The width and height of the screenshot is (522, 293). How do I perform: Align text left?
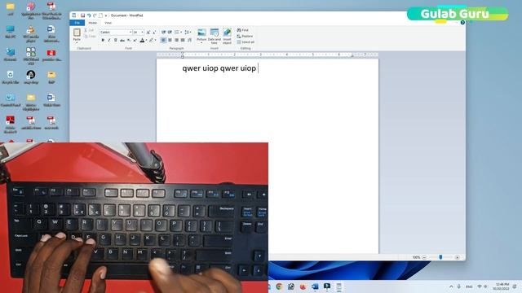[x=163, y=40]
